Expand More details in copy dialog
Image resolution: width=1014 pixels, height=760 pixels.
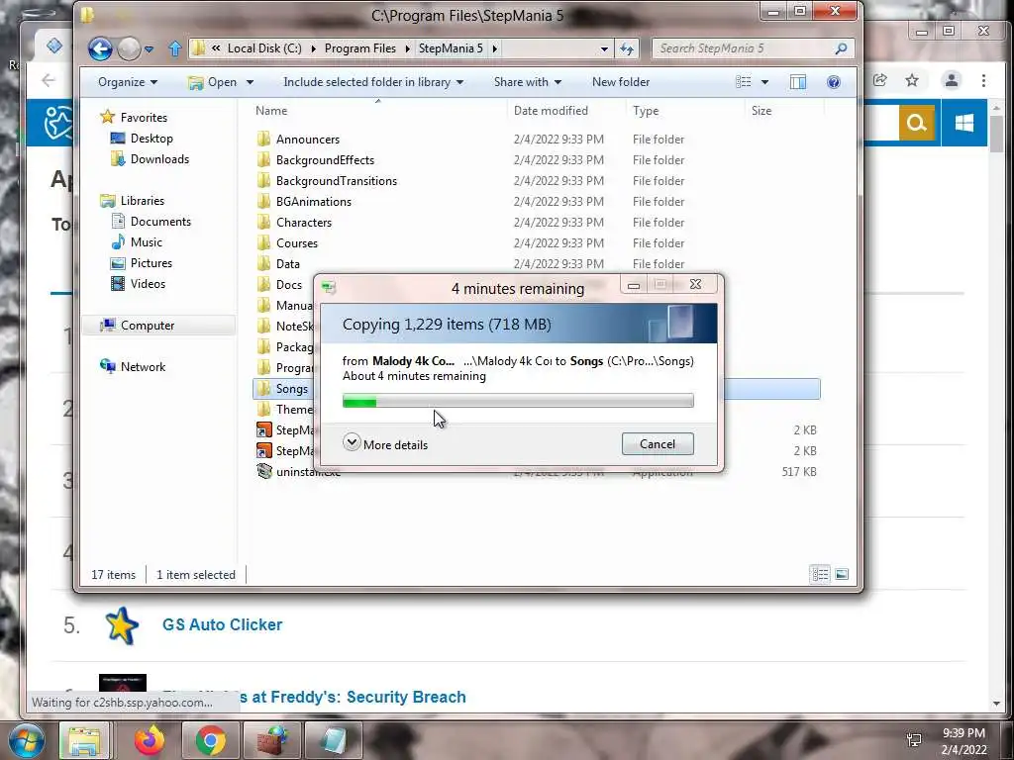pos(385,444)
